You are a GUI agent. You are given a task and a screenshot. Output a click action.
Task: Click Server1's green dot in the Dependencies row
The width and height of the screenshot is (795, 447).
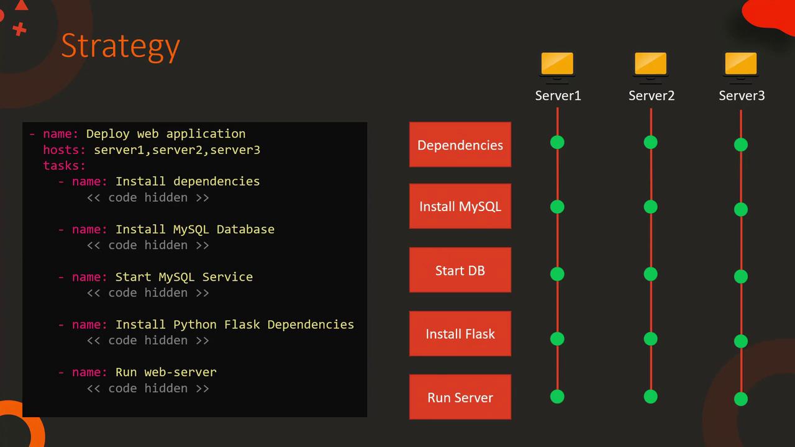557,142
